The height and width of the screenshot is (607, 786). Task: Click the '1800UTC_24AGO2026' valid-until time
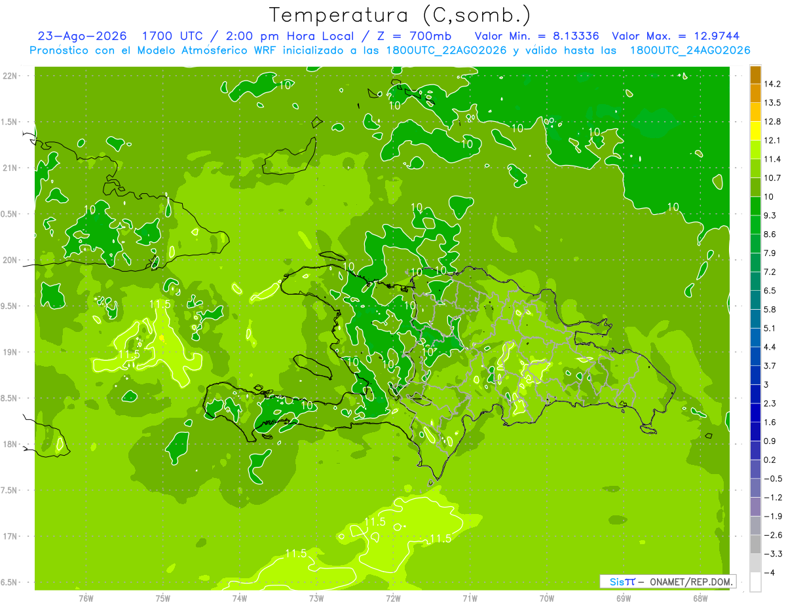690,50
